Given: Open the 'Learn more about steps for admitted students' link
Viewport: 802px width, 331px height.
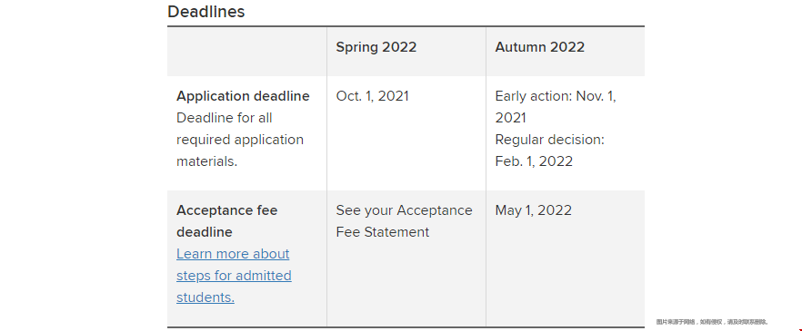Looking at the screenshot, I should pyautogui.click(x=234, y=276).
